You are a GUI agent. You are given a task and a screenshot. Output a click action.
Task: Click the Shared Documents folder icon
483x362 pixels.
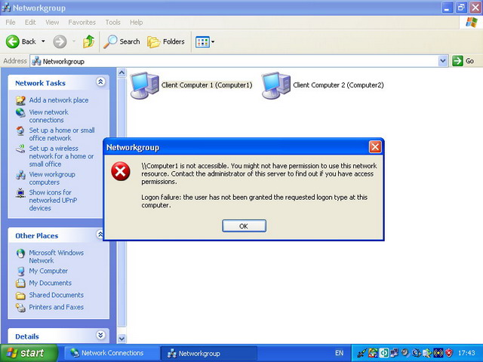20,296
